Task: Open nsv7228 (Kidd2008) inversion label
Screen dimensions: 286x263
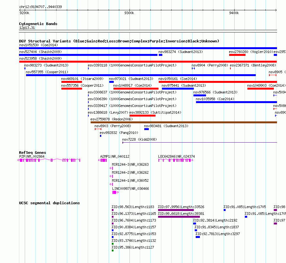Action: click(139, 139)
